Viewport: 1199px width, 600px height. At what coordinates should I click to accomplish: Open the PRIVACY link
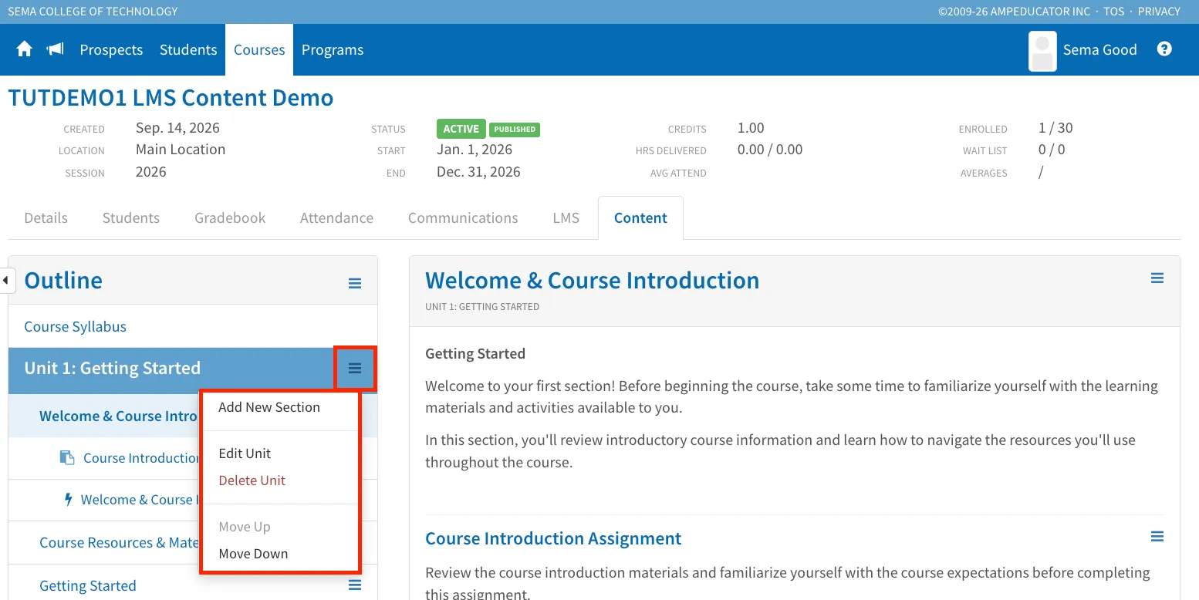point(1159,12)
